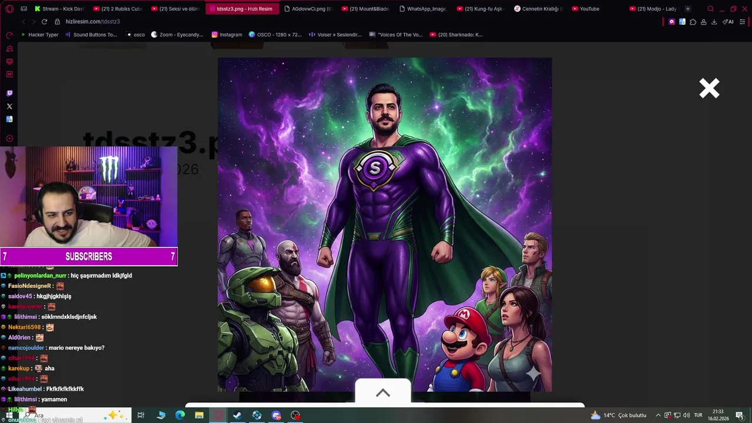Switch to the WhatsApp_Image tab
The image size is (752, 423).
pos(422,9)
